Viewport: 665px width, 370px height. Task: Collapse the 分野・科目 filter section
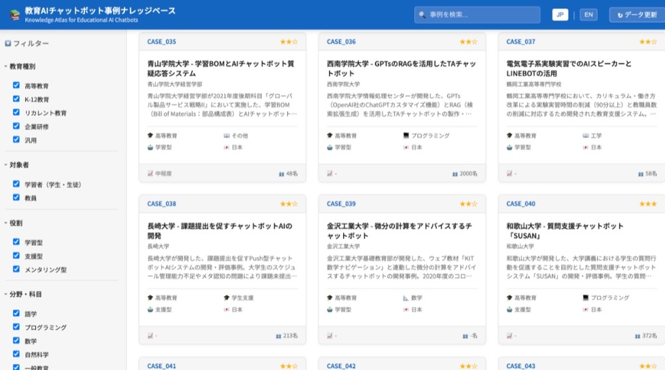tap(23, 294)
